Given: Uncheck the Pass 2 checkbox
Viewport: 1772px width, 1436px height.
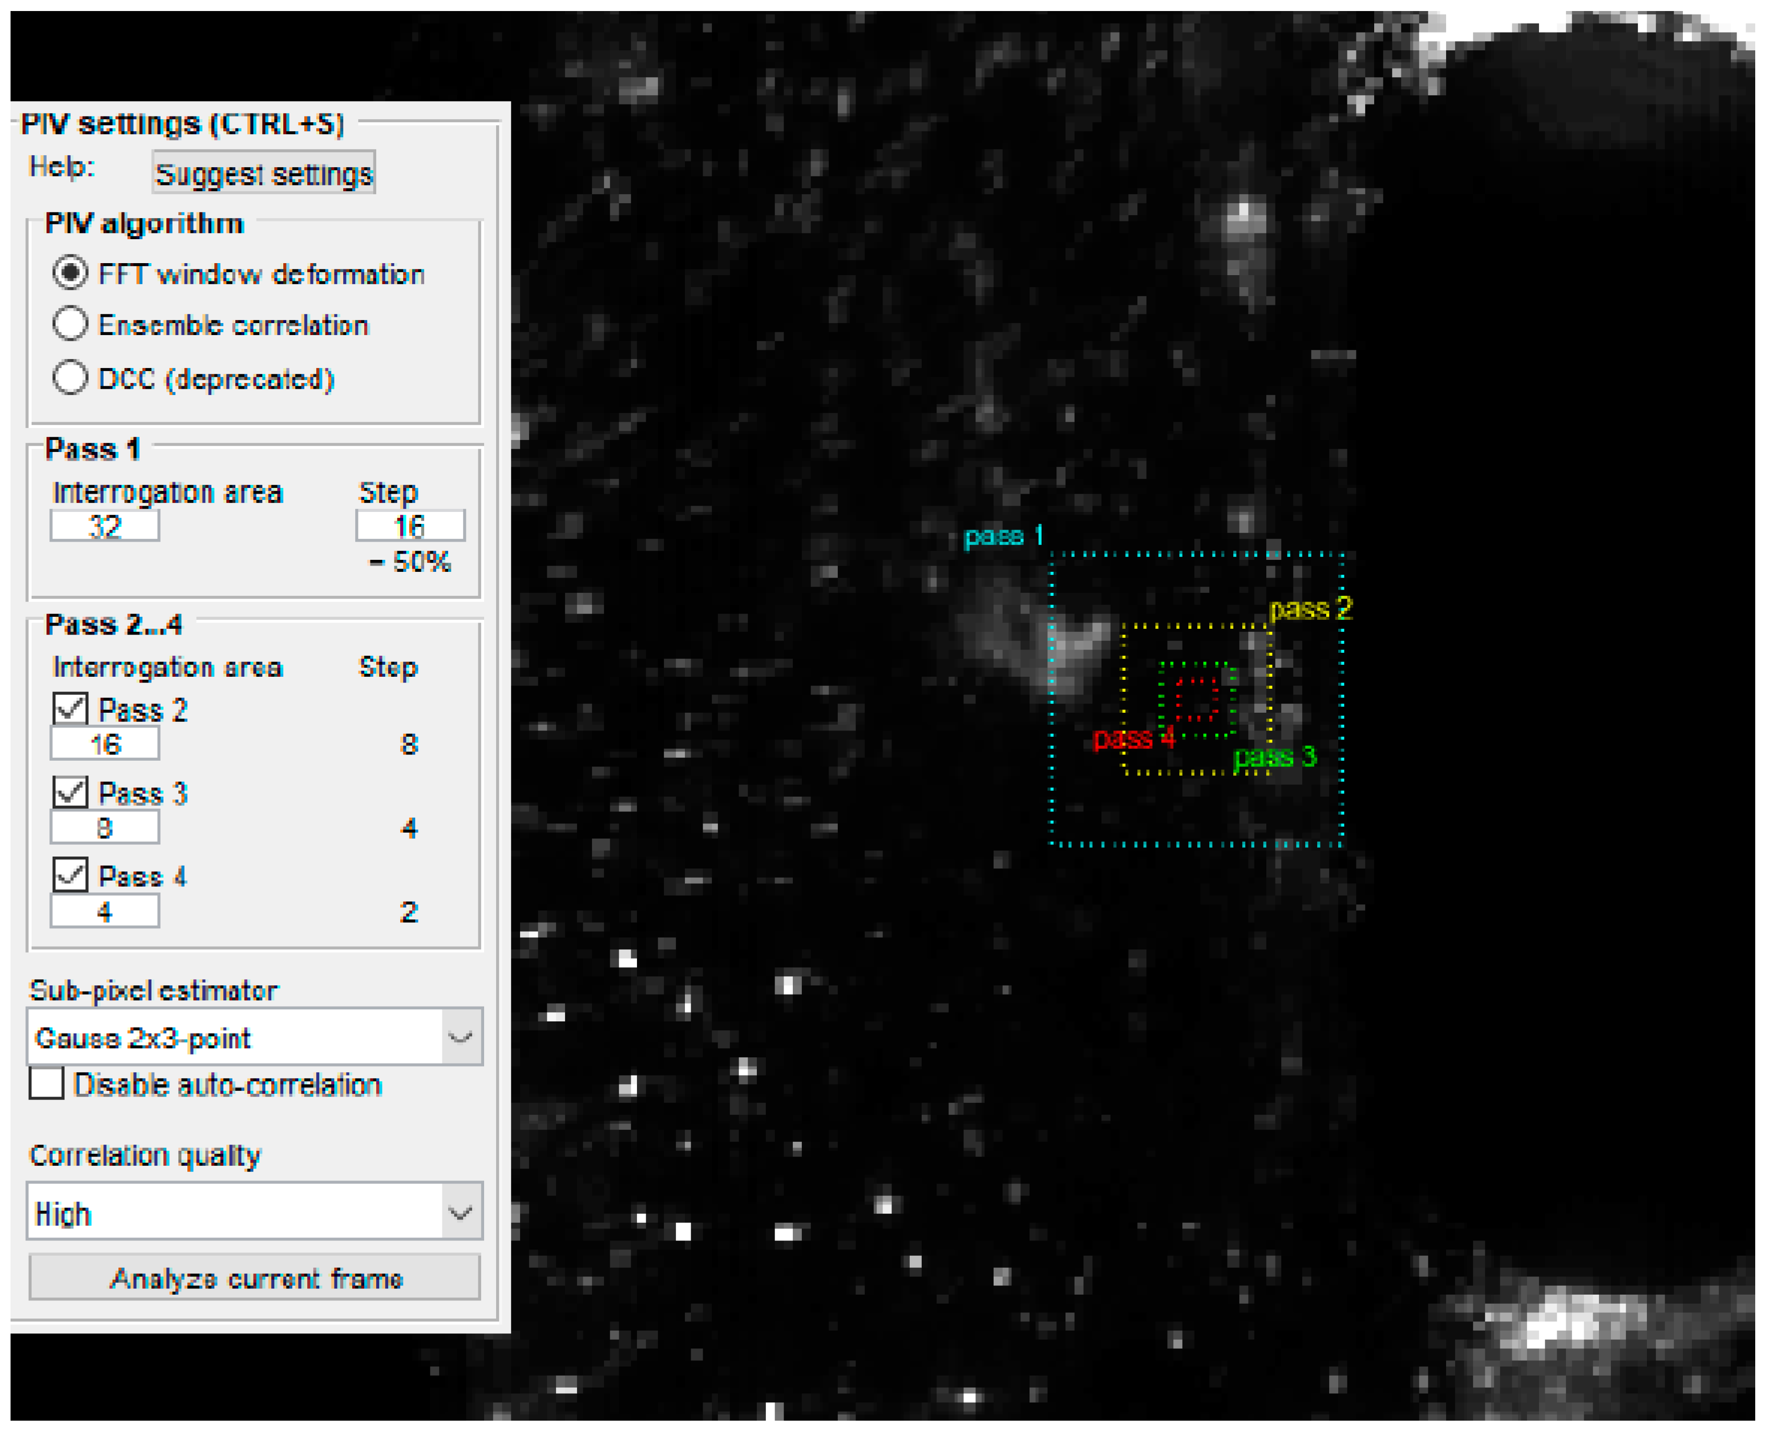Looking at the screenshot, I should [x=70, y=709].
